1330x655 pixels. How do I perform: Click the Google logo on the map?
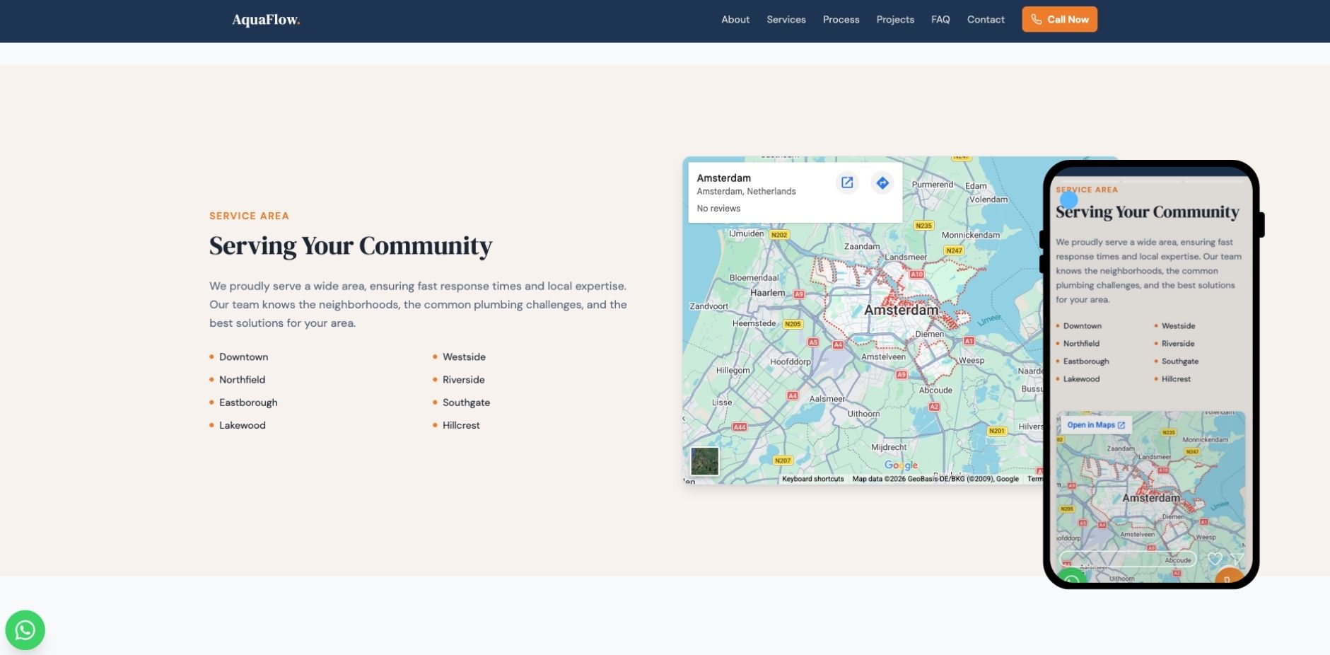click(x=902, y=465)
